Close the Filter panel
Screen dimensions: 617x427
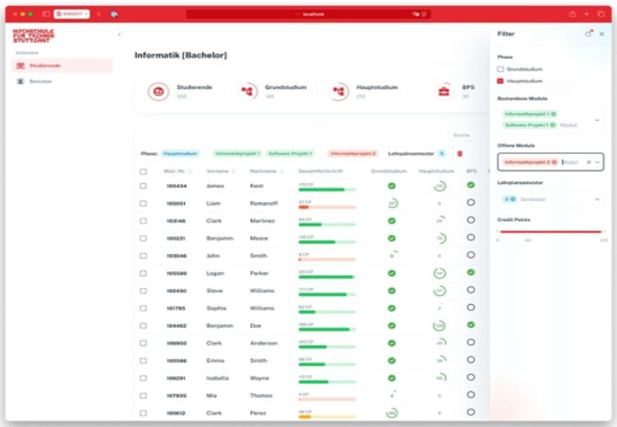pyautogui.click(x=602, y=35)
